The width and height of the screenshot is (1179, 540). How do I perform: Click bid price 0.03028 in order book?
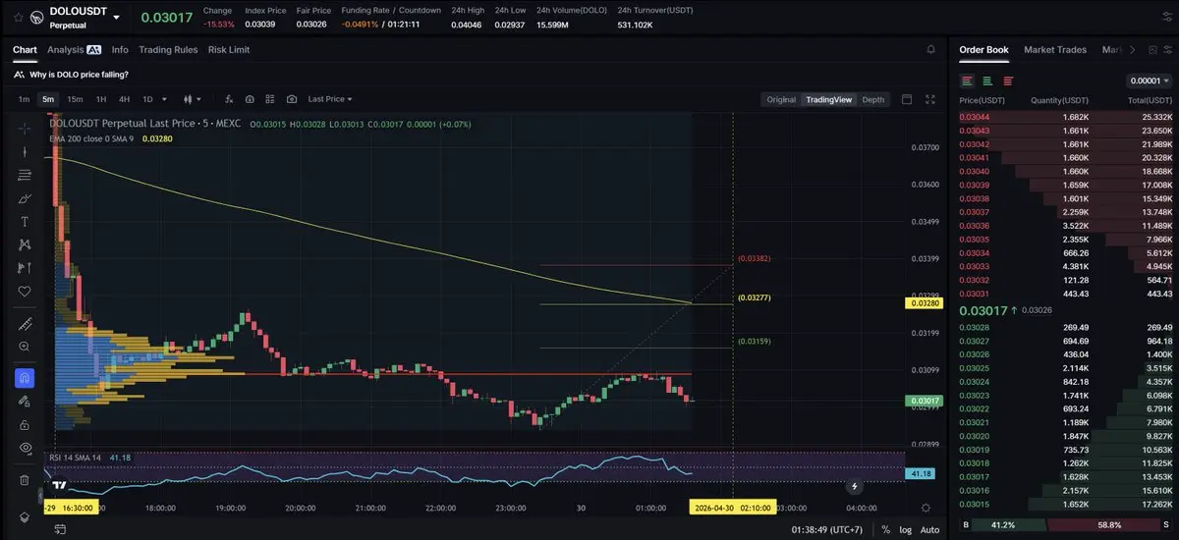pos(974,327)
